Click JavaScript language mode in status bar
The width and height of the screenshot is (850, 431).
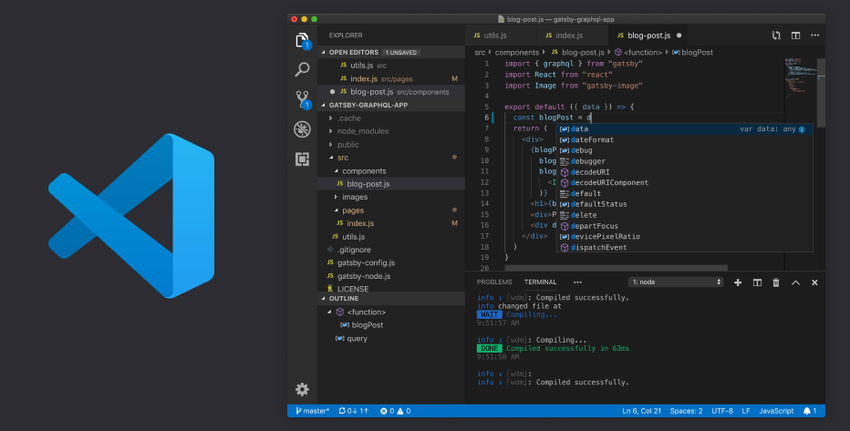(x=777, y=411)
